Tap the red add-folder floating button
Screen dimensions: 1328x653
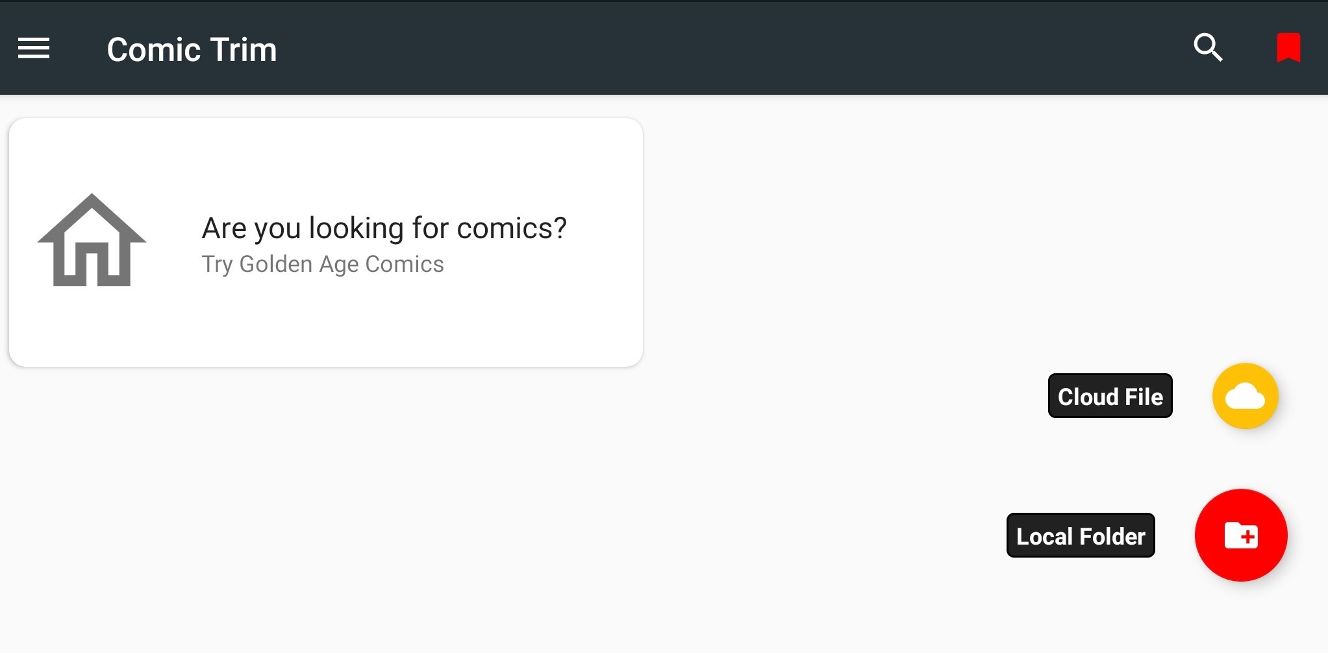(1241, 535)
